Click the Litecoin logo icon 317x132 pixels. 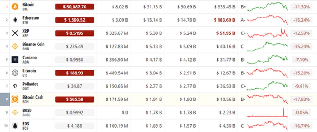[x=15, y=73]
